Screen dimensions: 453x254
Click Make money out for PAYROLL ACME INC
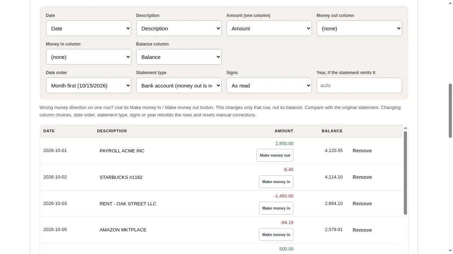[x=275, y=155]
